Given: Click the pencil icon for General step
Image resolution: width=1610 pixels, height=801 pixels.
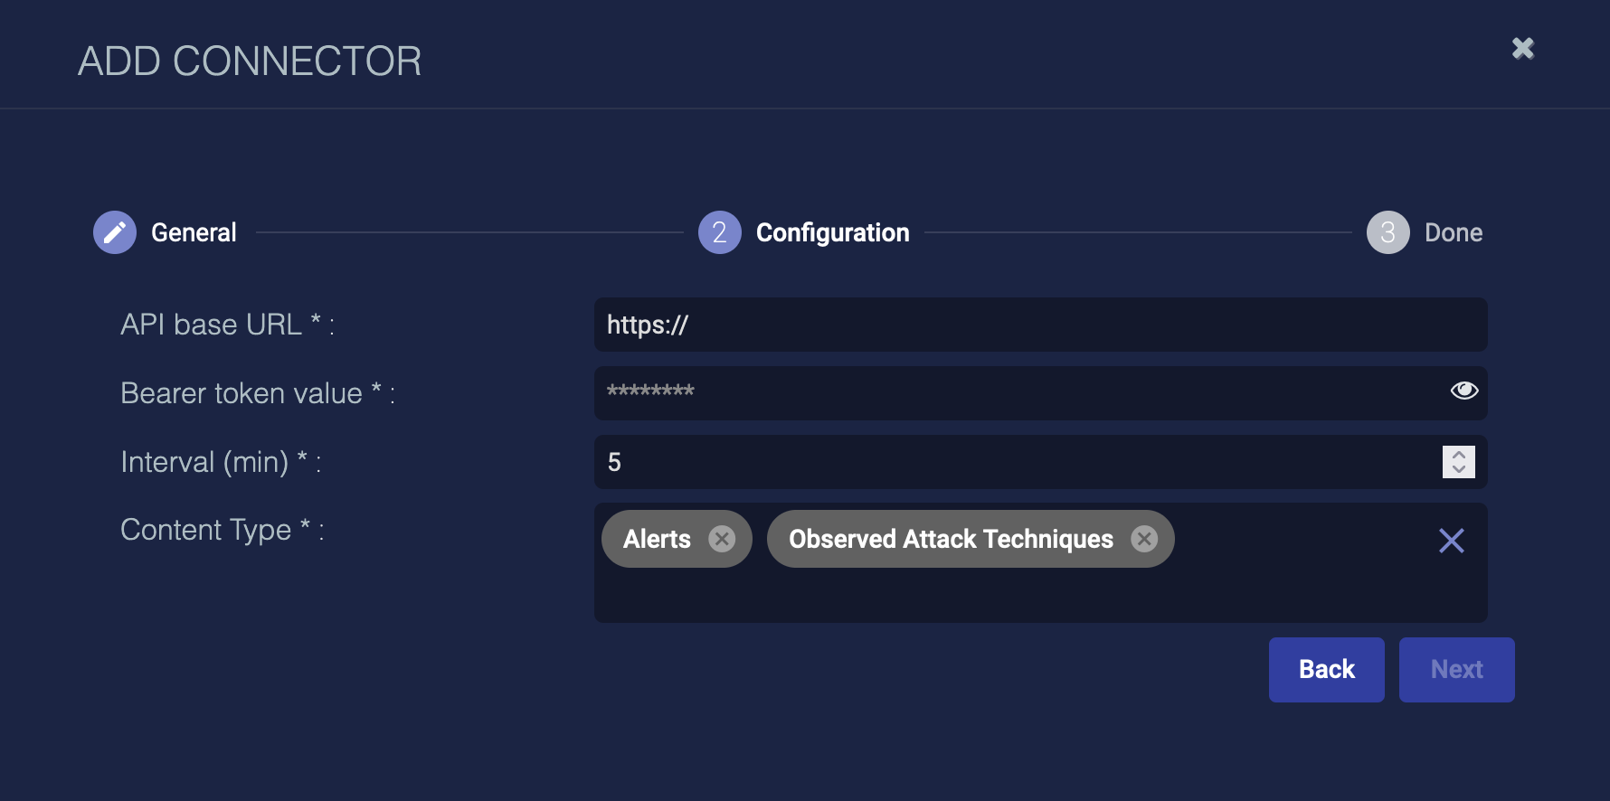Looking at the screenshot, I should tap(115, 232).
